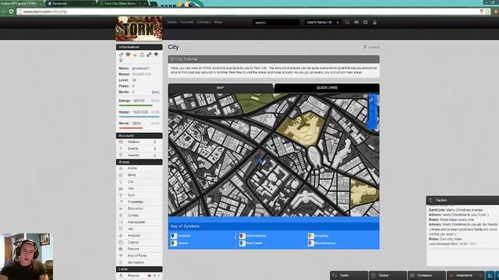499x280 pixels.
Task: Click the browser address bar URL
Action: click(45, 12)
